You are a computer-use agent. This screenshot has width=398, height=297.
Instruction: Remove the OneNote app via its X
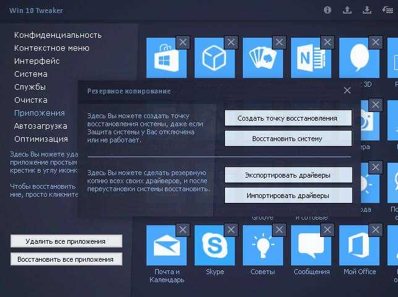click(328, 42)
